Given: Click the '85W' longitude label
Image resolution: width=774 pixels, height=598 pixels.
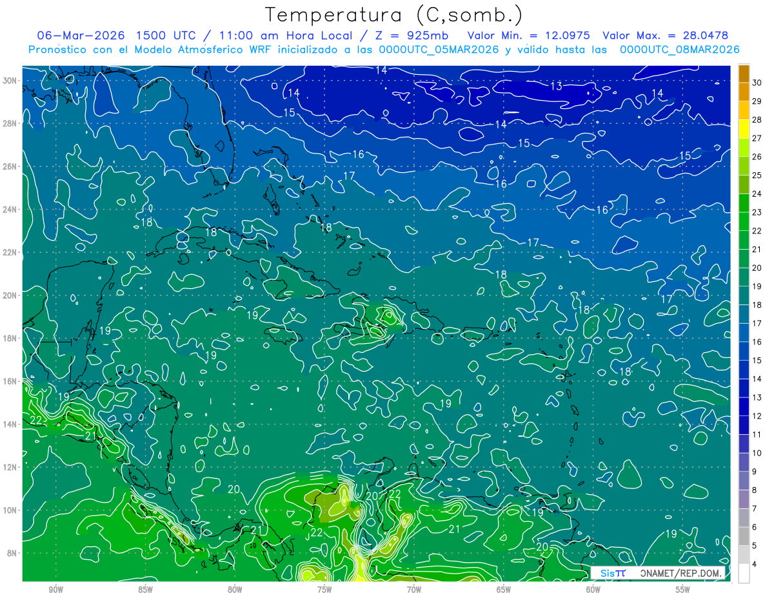Looking at the screenshot, I should coord(145,590).
